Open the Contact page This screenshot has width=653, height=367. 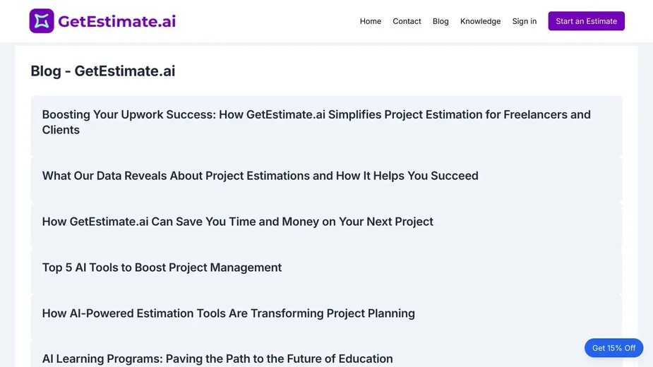(x=407, y=21)
